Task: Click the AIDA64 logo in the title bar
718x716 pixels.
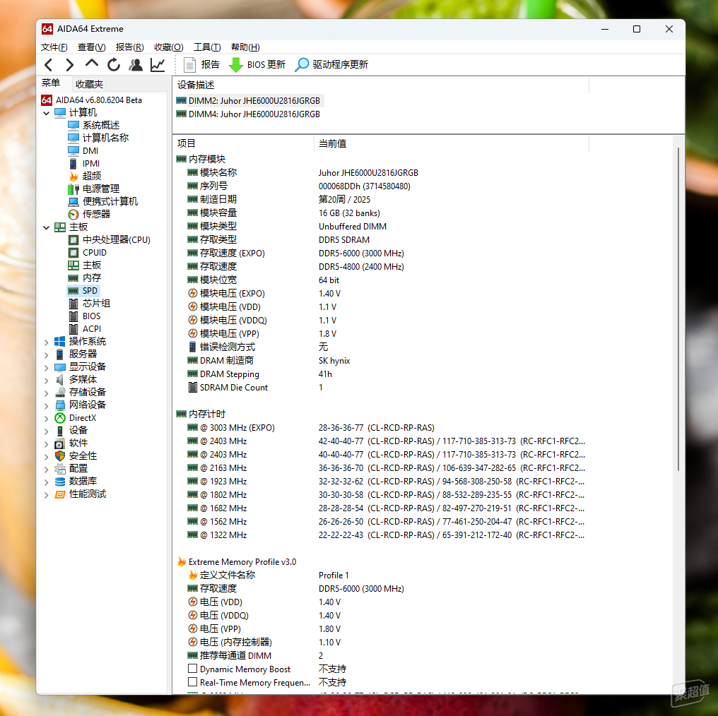Action: point(47,29)
